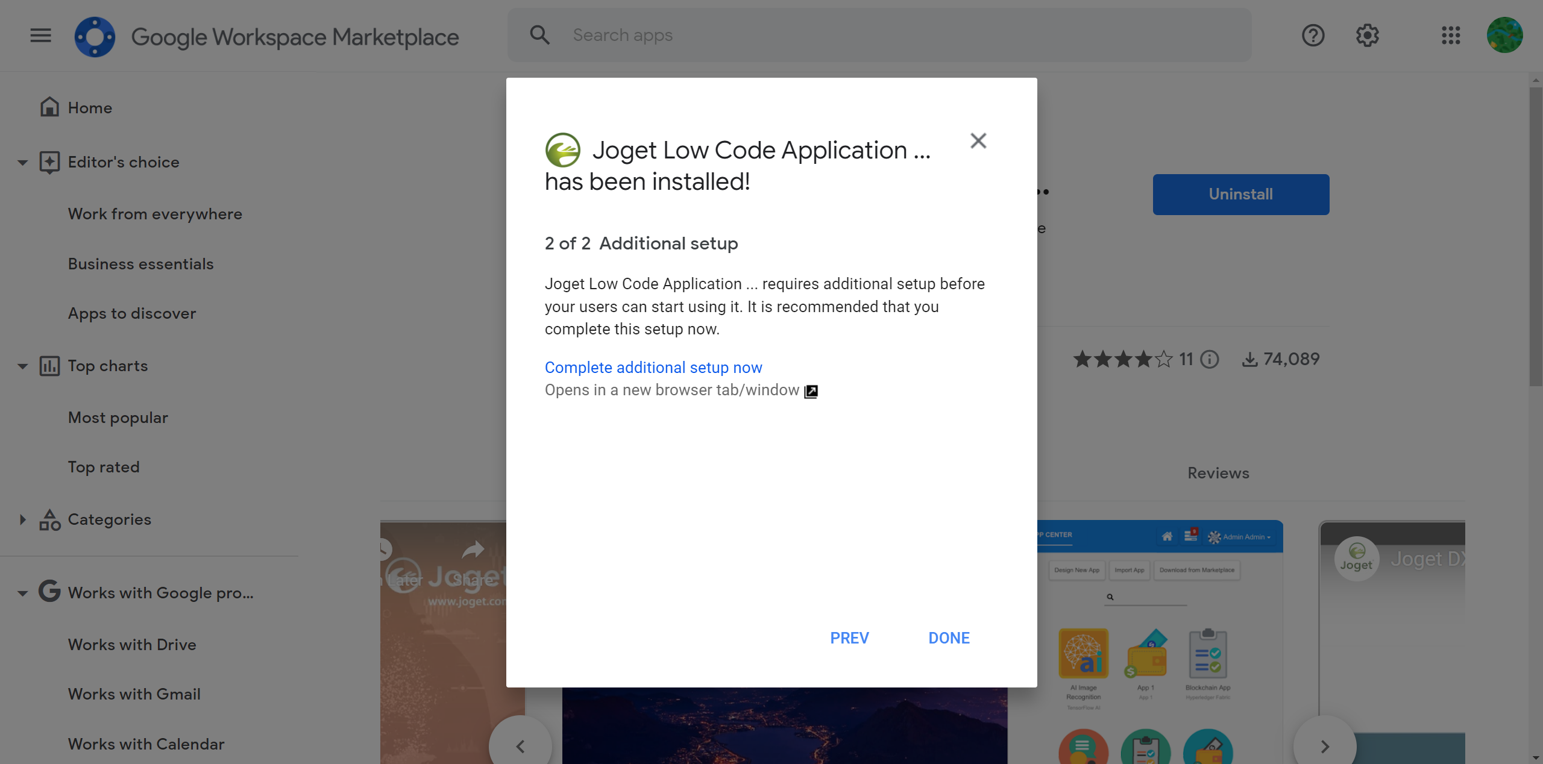This screenshot has width=1543, height=764.
Task: Open the Most popular list
Action: click(118, 418)
